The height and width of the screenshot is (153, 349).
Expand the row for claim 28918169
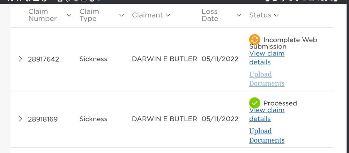tap(20, 119)
